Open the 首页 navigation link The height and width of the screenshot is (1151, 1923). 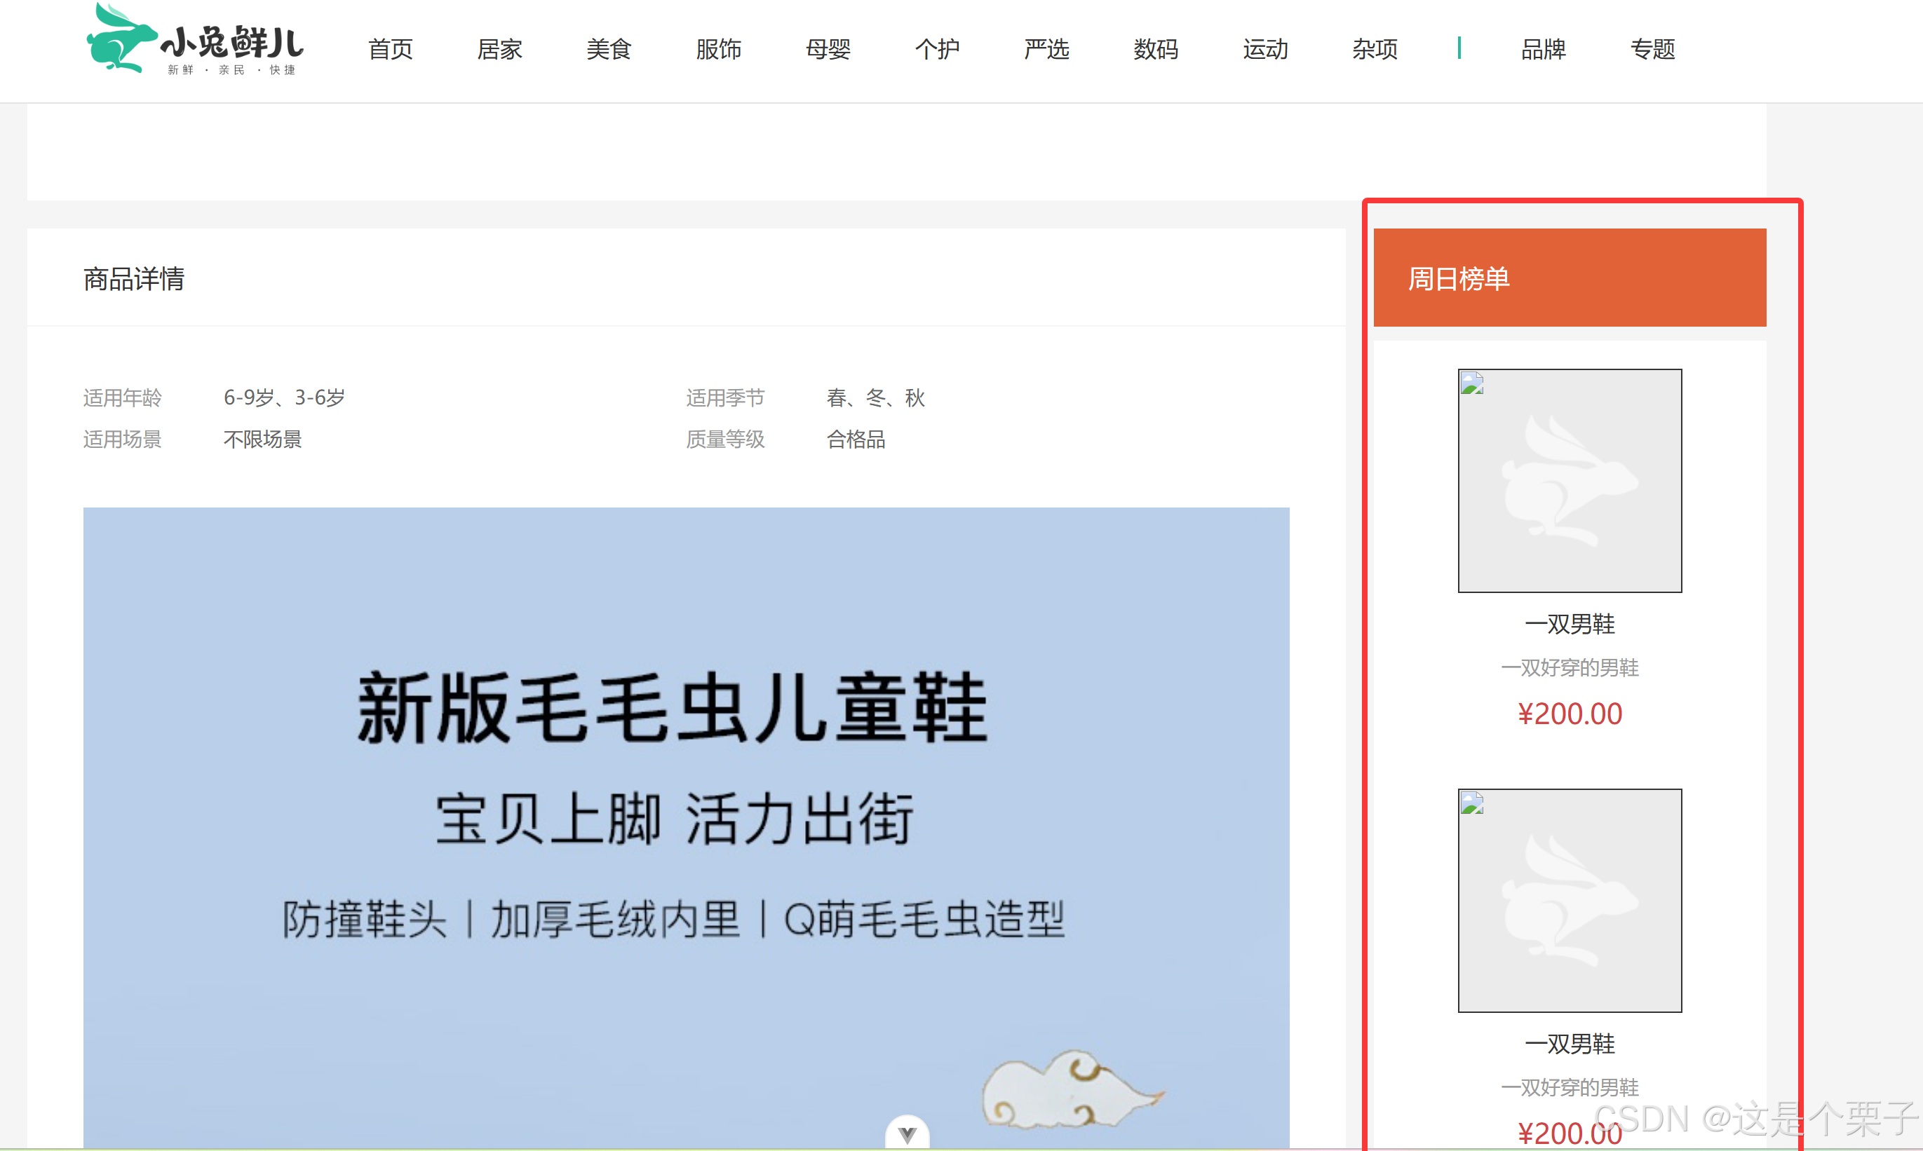(x=391, y=50)
